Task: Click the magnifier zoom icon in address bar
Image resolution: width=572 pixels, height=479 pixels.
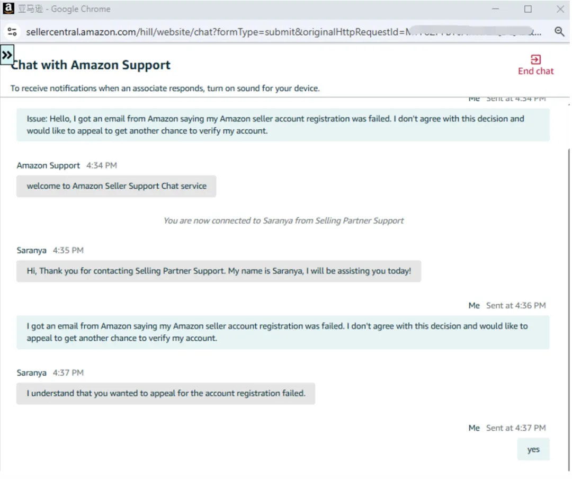Action: coord(559,32)
